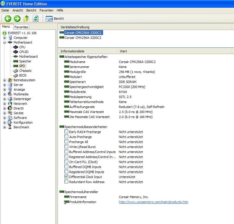Select the Firmenname row
This screenshot has width=234, height=224.
[x=106, y=197]
